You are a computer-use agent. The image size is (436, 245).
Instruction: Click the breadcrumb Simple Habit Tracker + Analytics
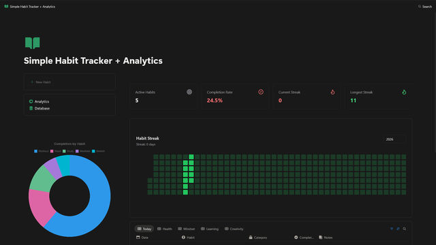pos(32,6)
